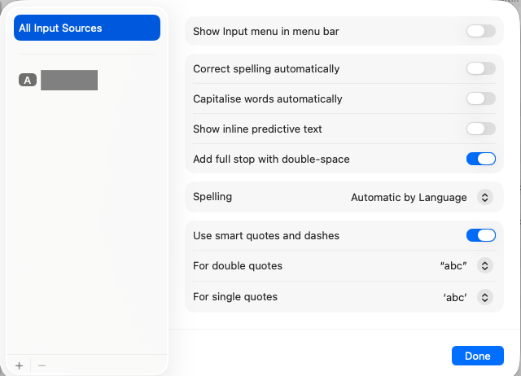
Task: Toggle Show Input menu in menu bar
Action: [480, 32]
